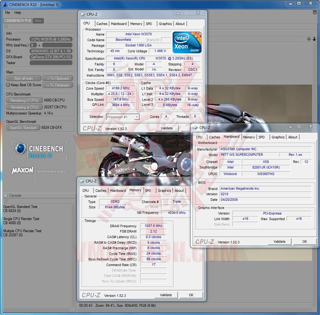Open the Mainboard tab in the top CPU-Z window

[119, 24]
